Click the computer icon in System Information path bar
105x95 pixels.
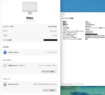point(63,84)
